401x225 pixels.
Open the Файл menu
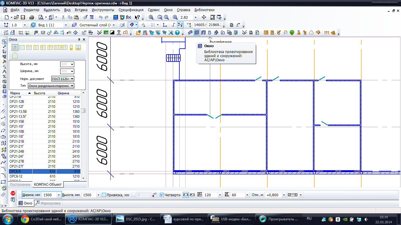(15, 10)
